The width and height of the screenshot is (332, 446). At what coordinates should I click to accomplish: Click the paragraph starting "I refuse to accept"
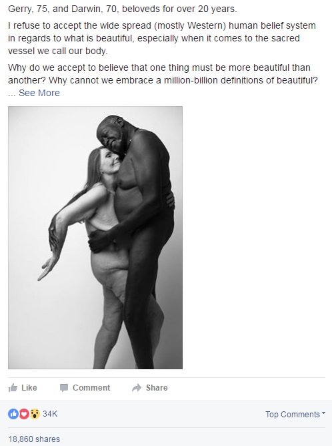point(162,38)
